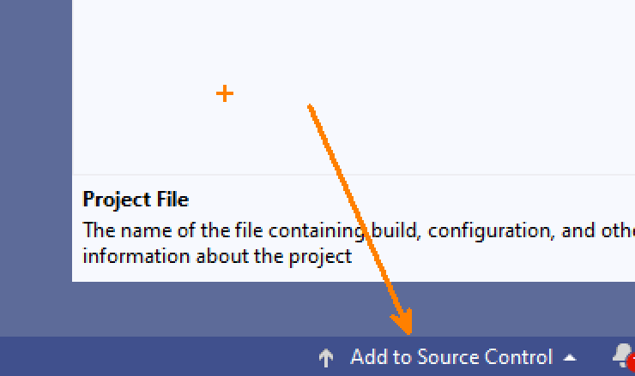The image size is (635, 376).
Task: Click the red badge on the notification bell
Action: [x=631, y=365]
